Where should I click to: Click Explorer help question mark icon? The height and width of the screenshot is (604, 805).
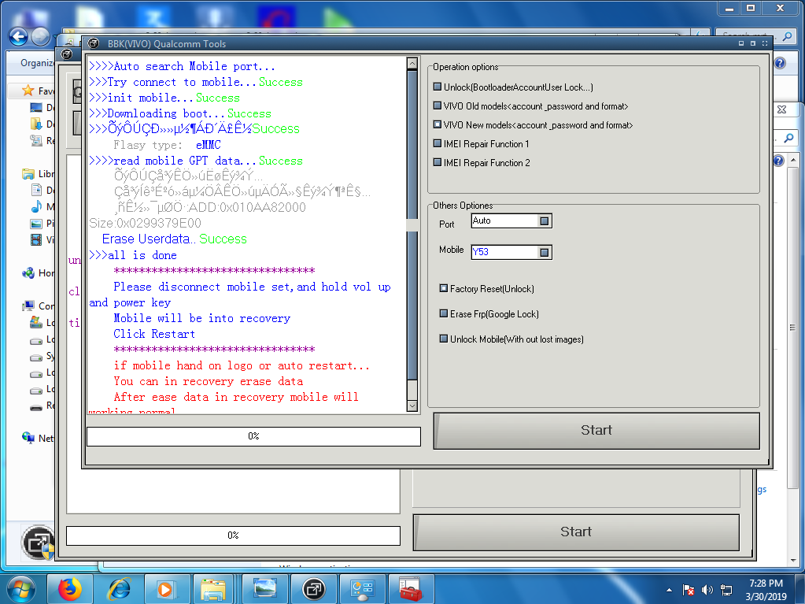coord(780,63)
